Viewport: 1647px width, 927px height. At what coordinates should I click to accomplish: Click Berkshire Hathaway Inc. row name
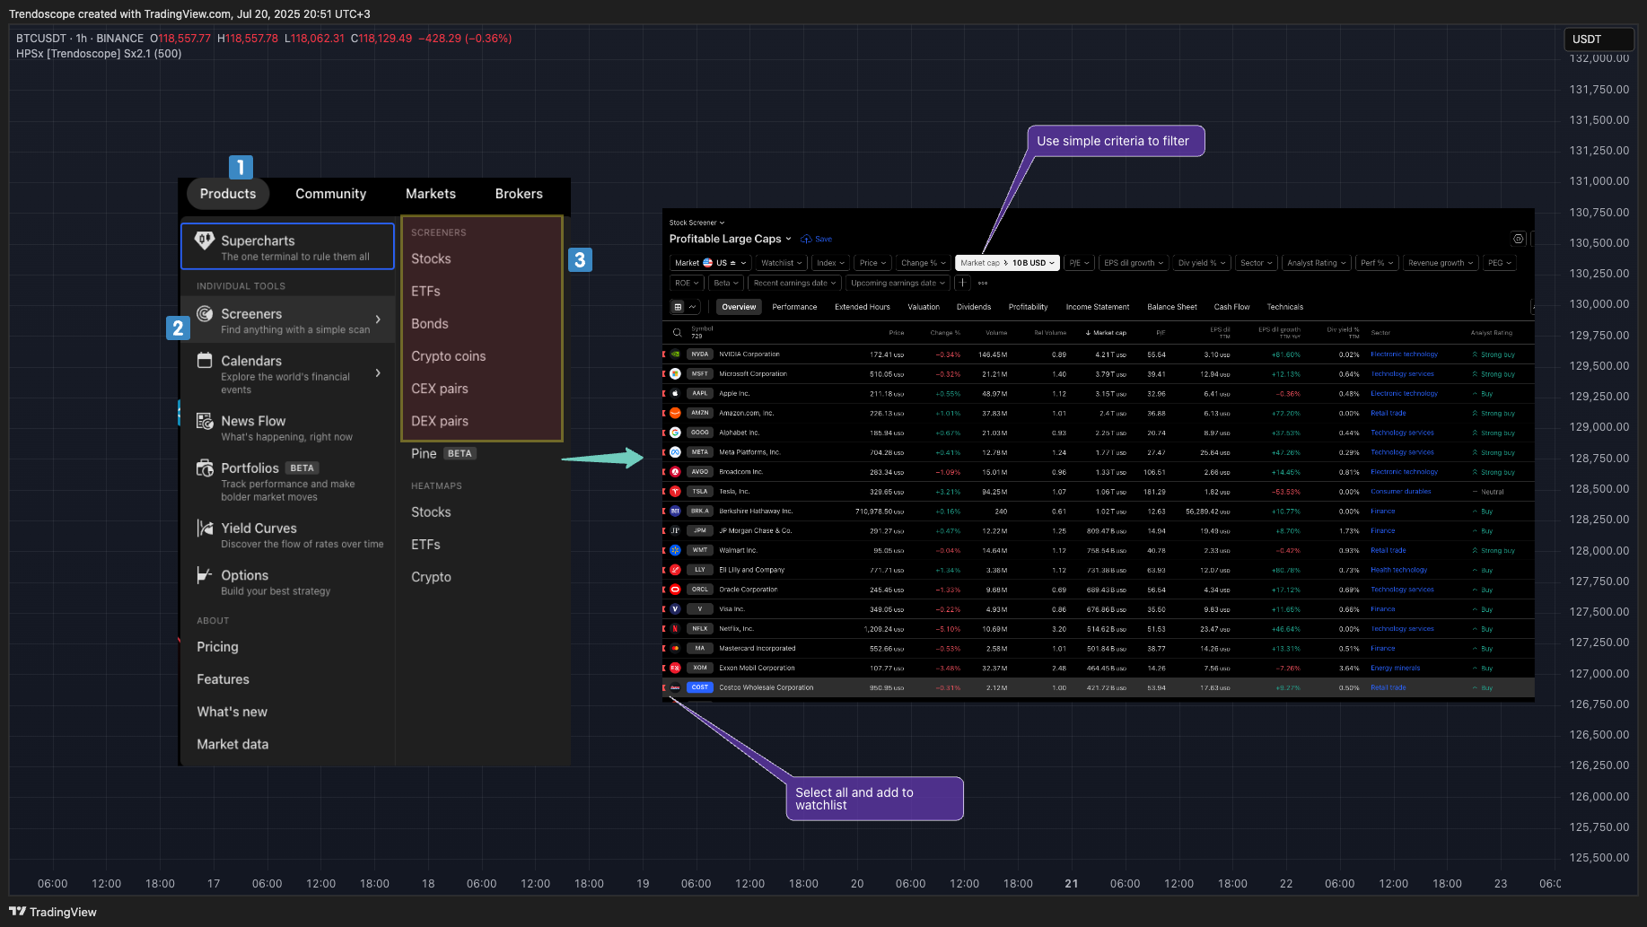click(x=756, y=512)
